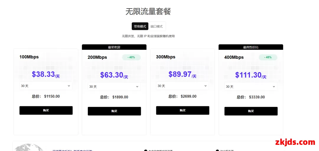This screenshot has width=319, height=151.
Task: Click the total price $2699.00
Action: [188, 97]
